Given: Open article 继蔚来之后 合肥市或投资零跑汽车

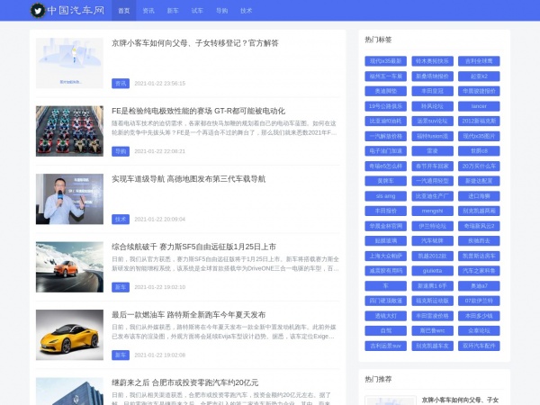Looking at the screenshot, I should tap(184, 382).
